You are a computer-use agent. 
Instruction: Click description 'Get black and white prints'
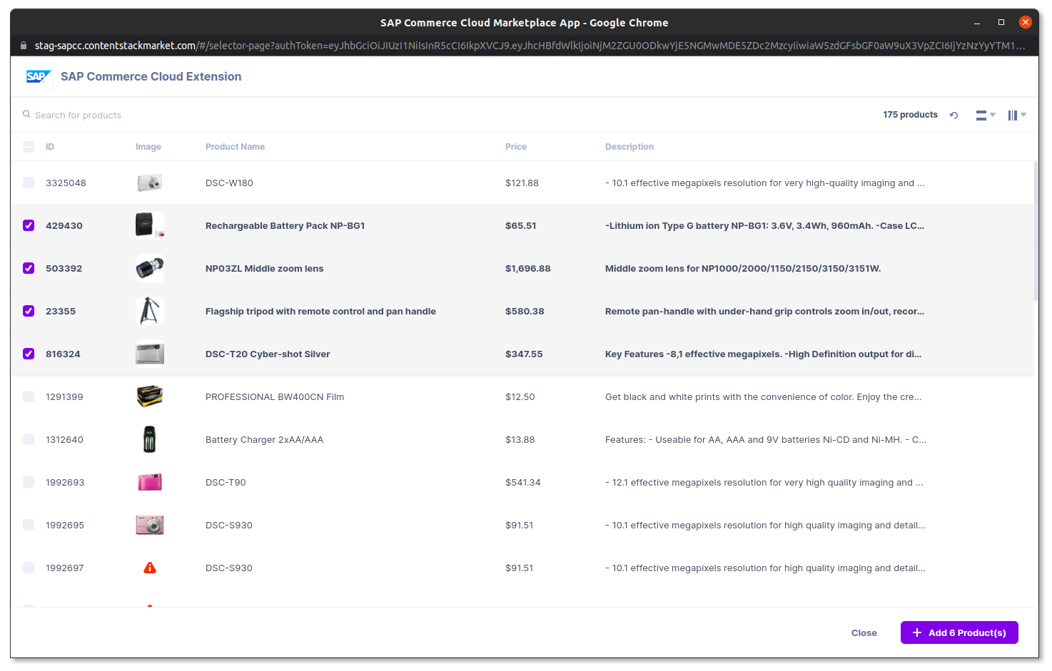tap(763, 397)
